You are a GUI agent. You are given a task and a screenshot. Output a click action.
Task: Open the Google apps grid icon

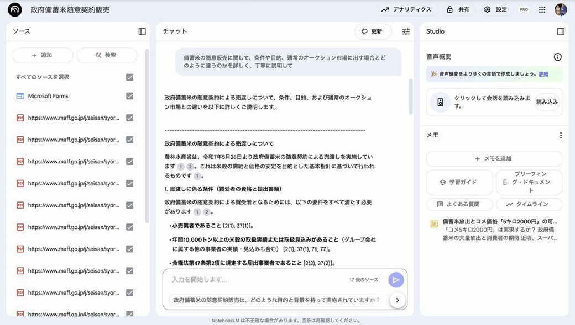click(x=542, y=10)
